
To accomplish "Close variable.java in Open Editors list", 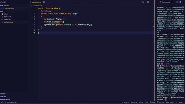I will (1, 8).
